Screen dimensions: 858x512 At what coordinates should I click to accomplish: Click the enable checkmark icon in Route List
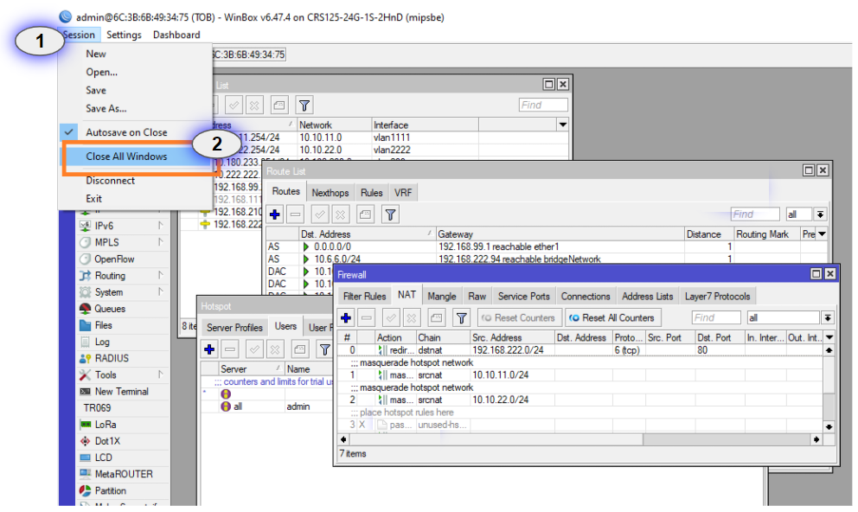coord(320,214)
